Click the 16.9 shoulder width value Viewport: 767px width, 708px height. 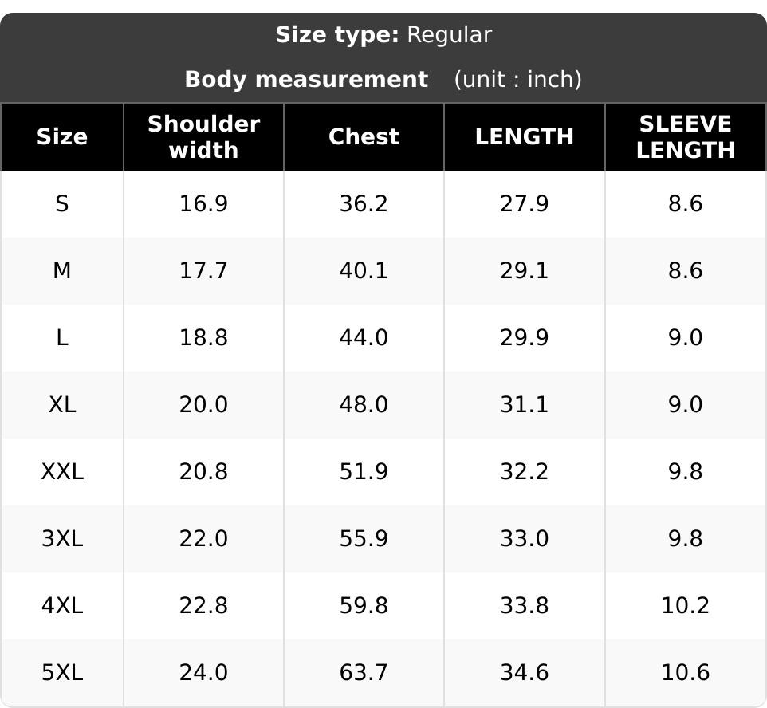[203, 203]
